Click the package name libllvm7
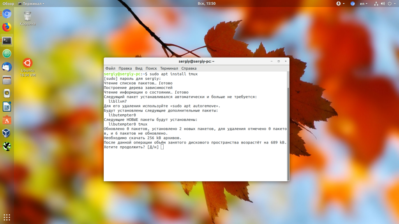The height and width of the screenshot is (224, 399). tap(118, 101)
